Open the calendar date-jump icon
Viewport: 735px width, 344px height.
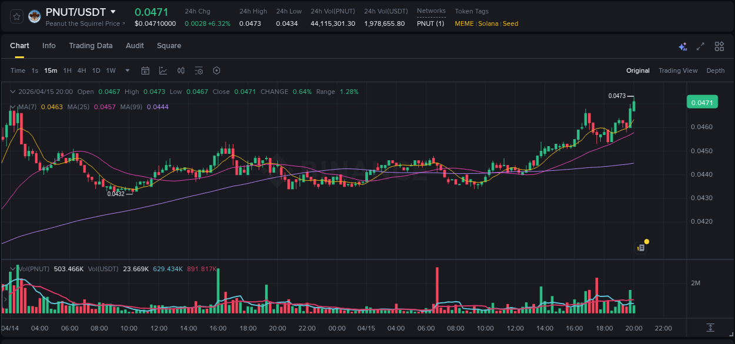(145, 70)
